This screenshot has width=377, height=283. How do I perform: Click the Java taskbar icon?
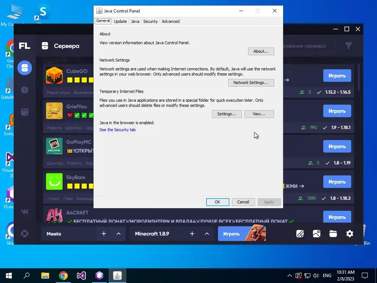[x=117, y=276]
